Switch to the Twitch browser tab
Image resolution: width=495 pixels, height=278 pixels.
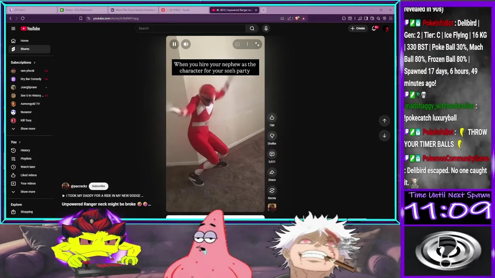pos(32,10)
